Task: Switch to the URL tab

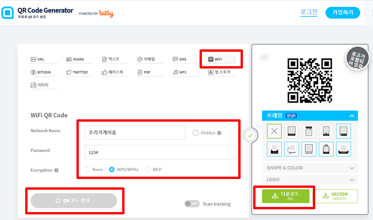Action: coord(44,60)
